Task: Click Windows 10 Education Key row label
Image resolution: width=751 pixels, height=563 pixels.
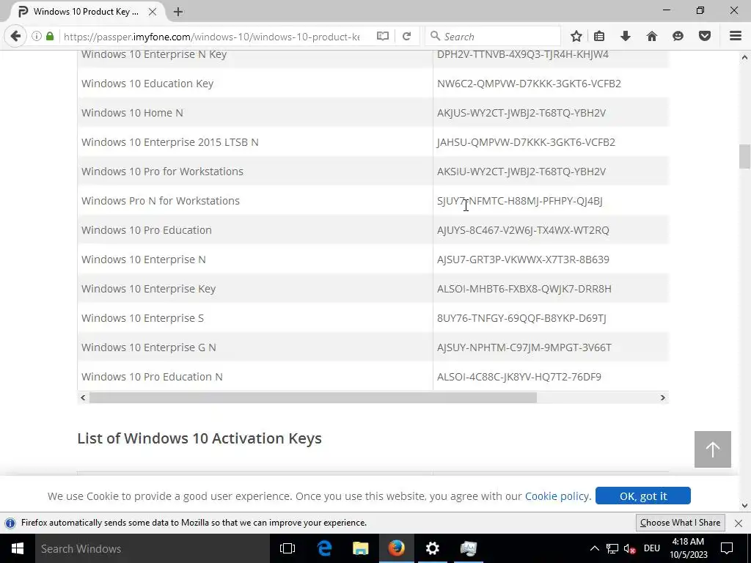Action: coord(147,84)
